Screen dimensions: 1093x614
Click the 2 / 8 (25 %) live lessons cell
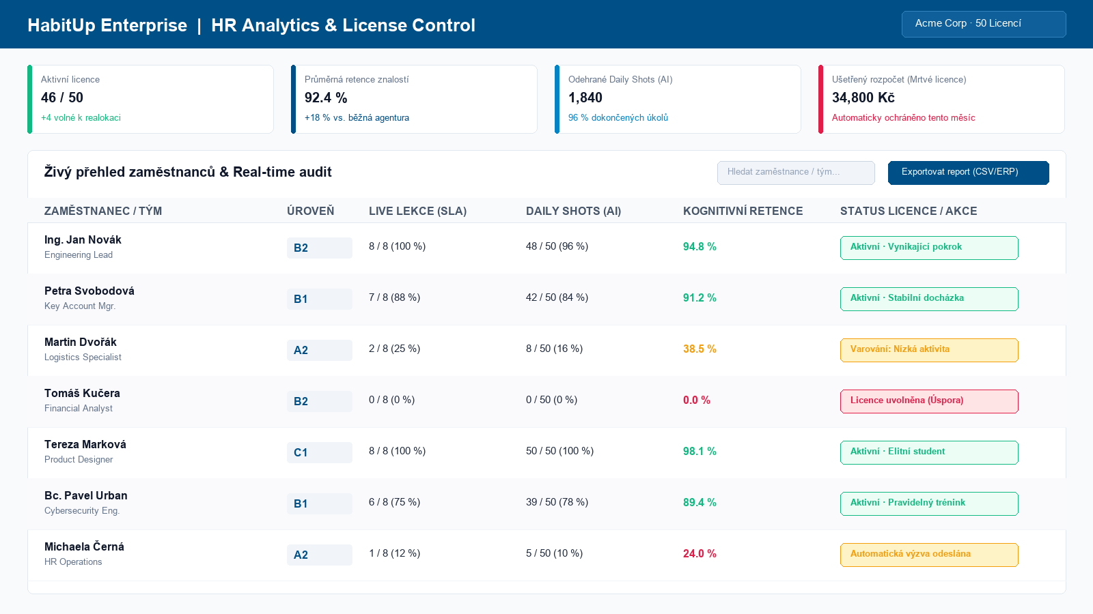394,349
